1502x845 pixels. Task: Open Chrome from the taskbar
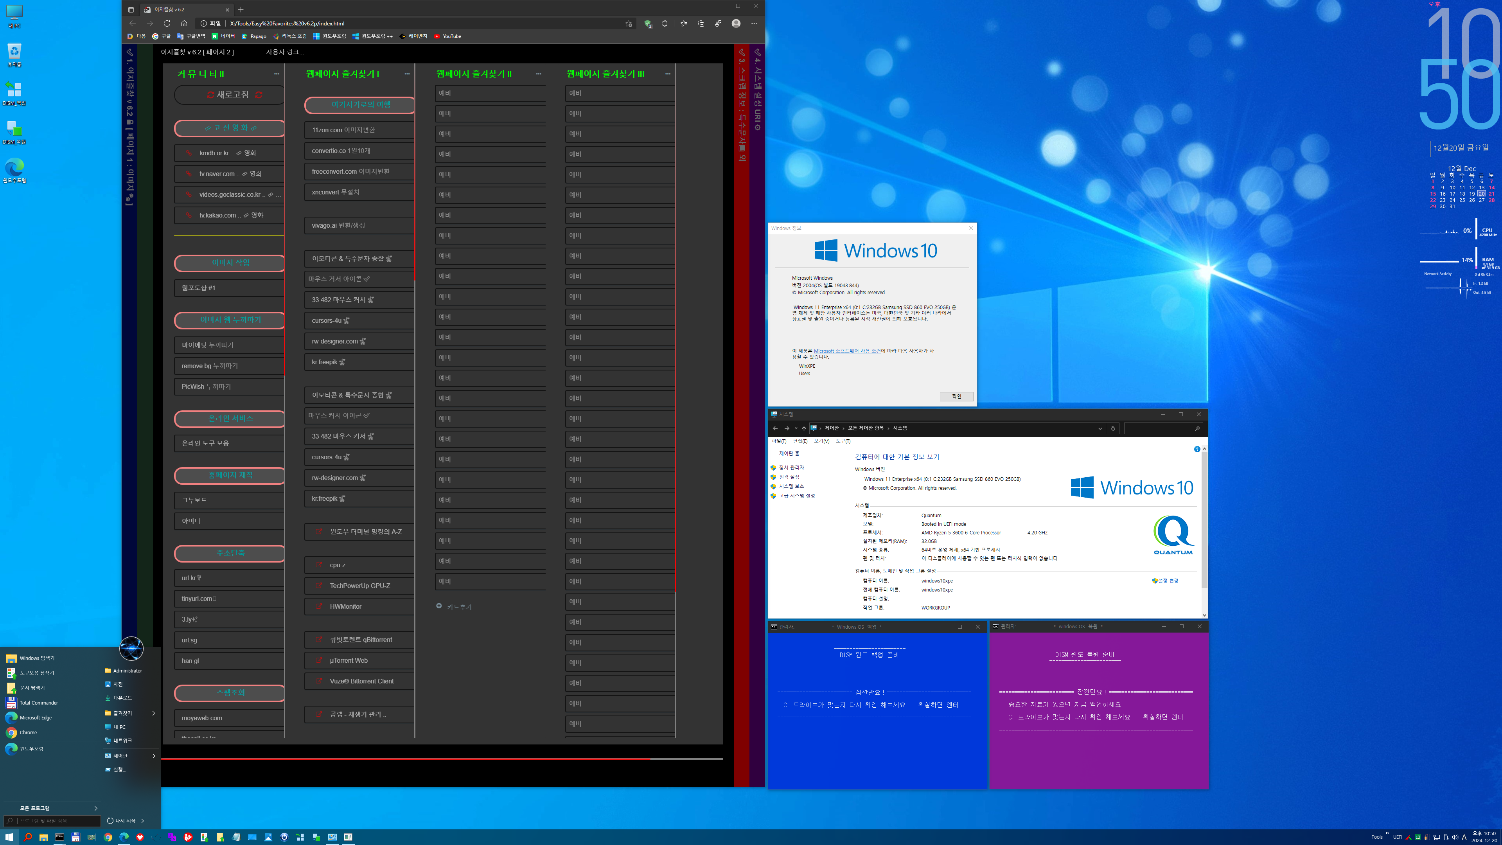(108, 837)
